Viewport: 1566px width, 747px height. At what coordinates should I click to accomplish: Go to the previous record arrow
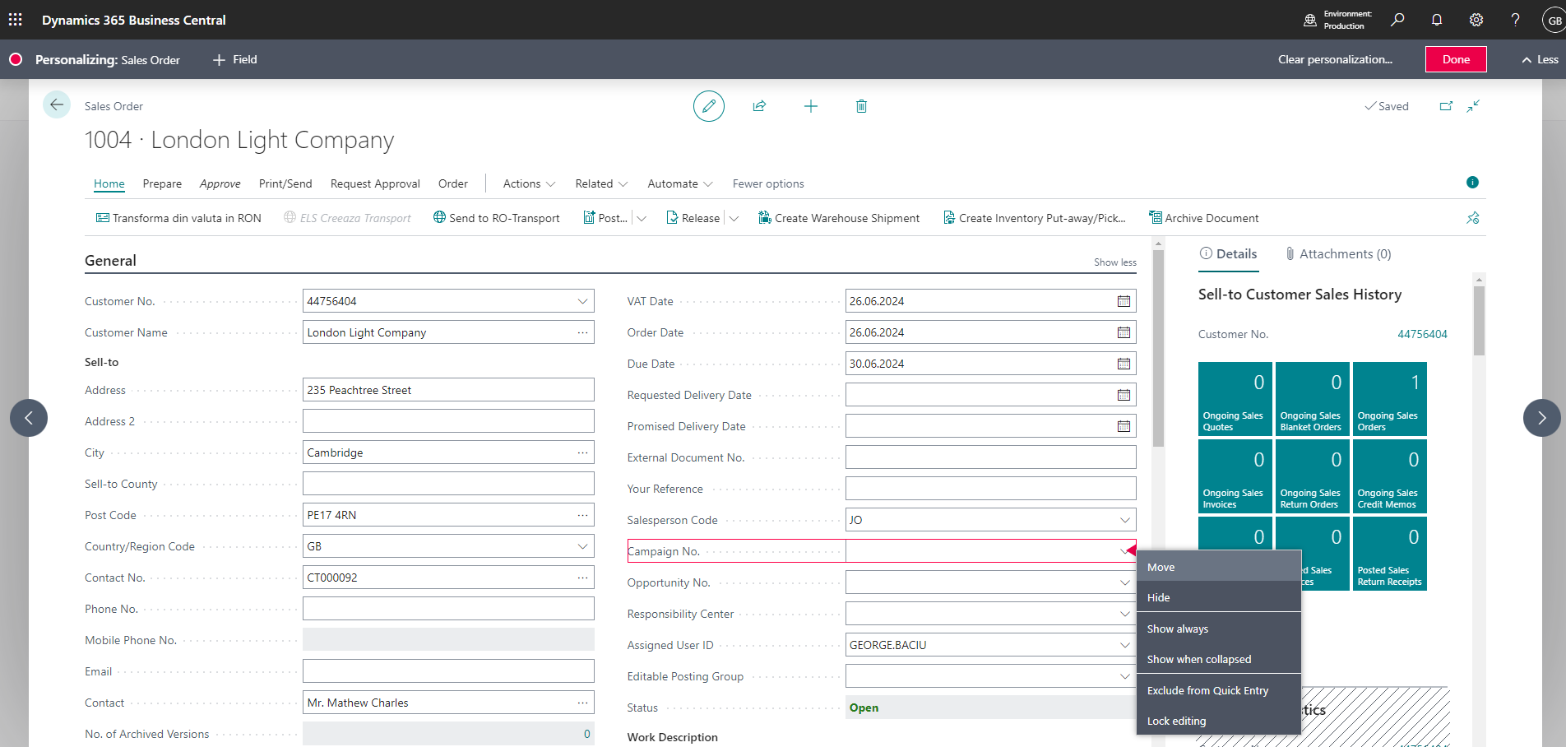[29, 418]
